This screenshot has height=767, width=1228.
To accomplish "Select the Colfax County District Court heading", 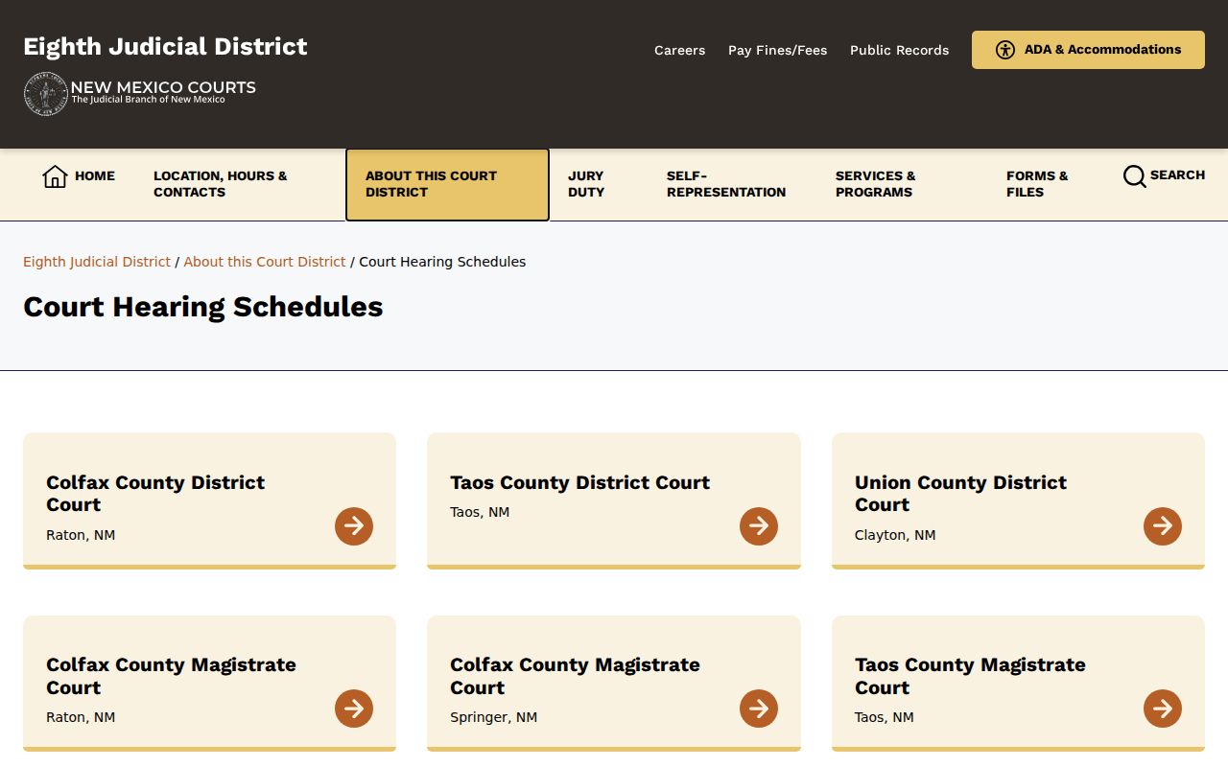I will click(155, 494).
